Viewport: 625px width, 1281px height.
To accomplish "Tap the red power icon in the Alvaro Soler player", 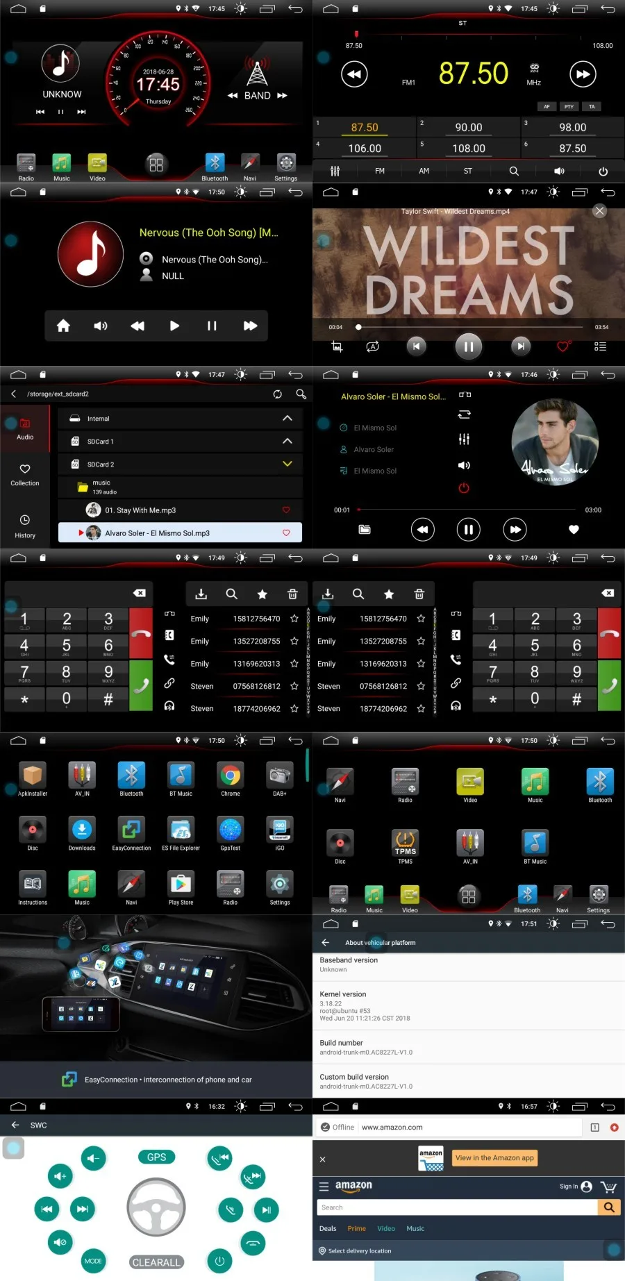I will point(464,488).
